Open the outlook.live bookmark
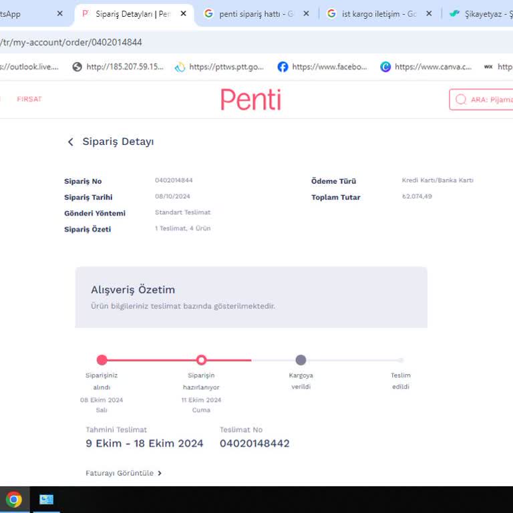The width and height of the screenshot is (513, 513). pyautogui.click(x=29, y=67)
